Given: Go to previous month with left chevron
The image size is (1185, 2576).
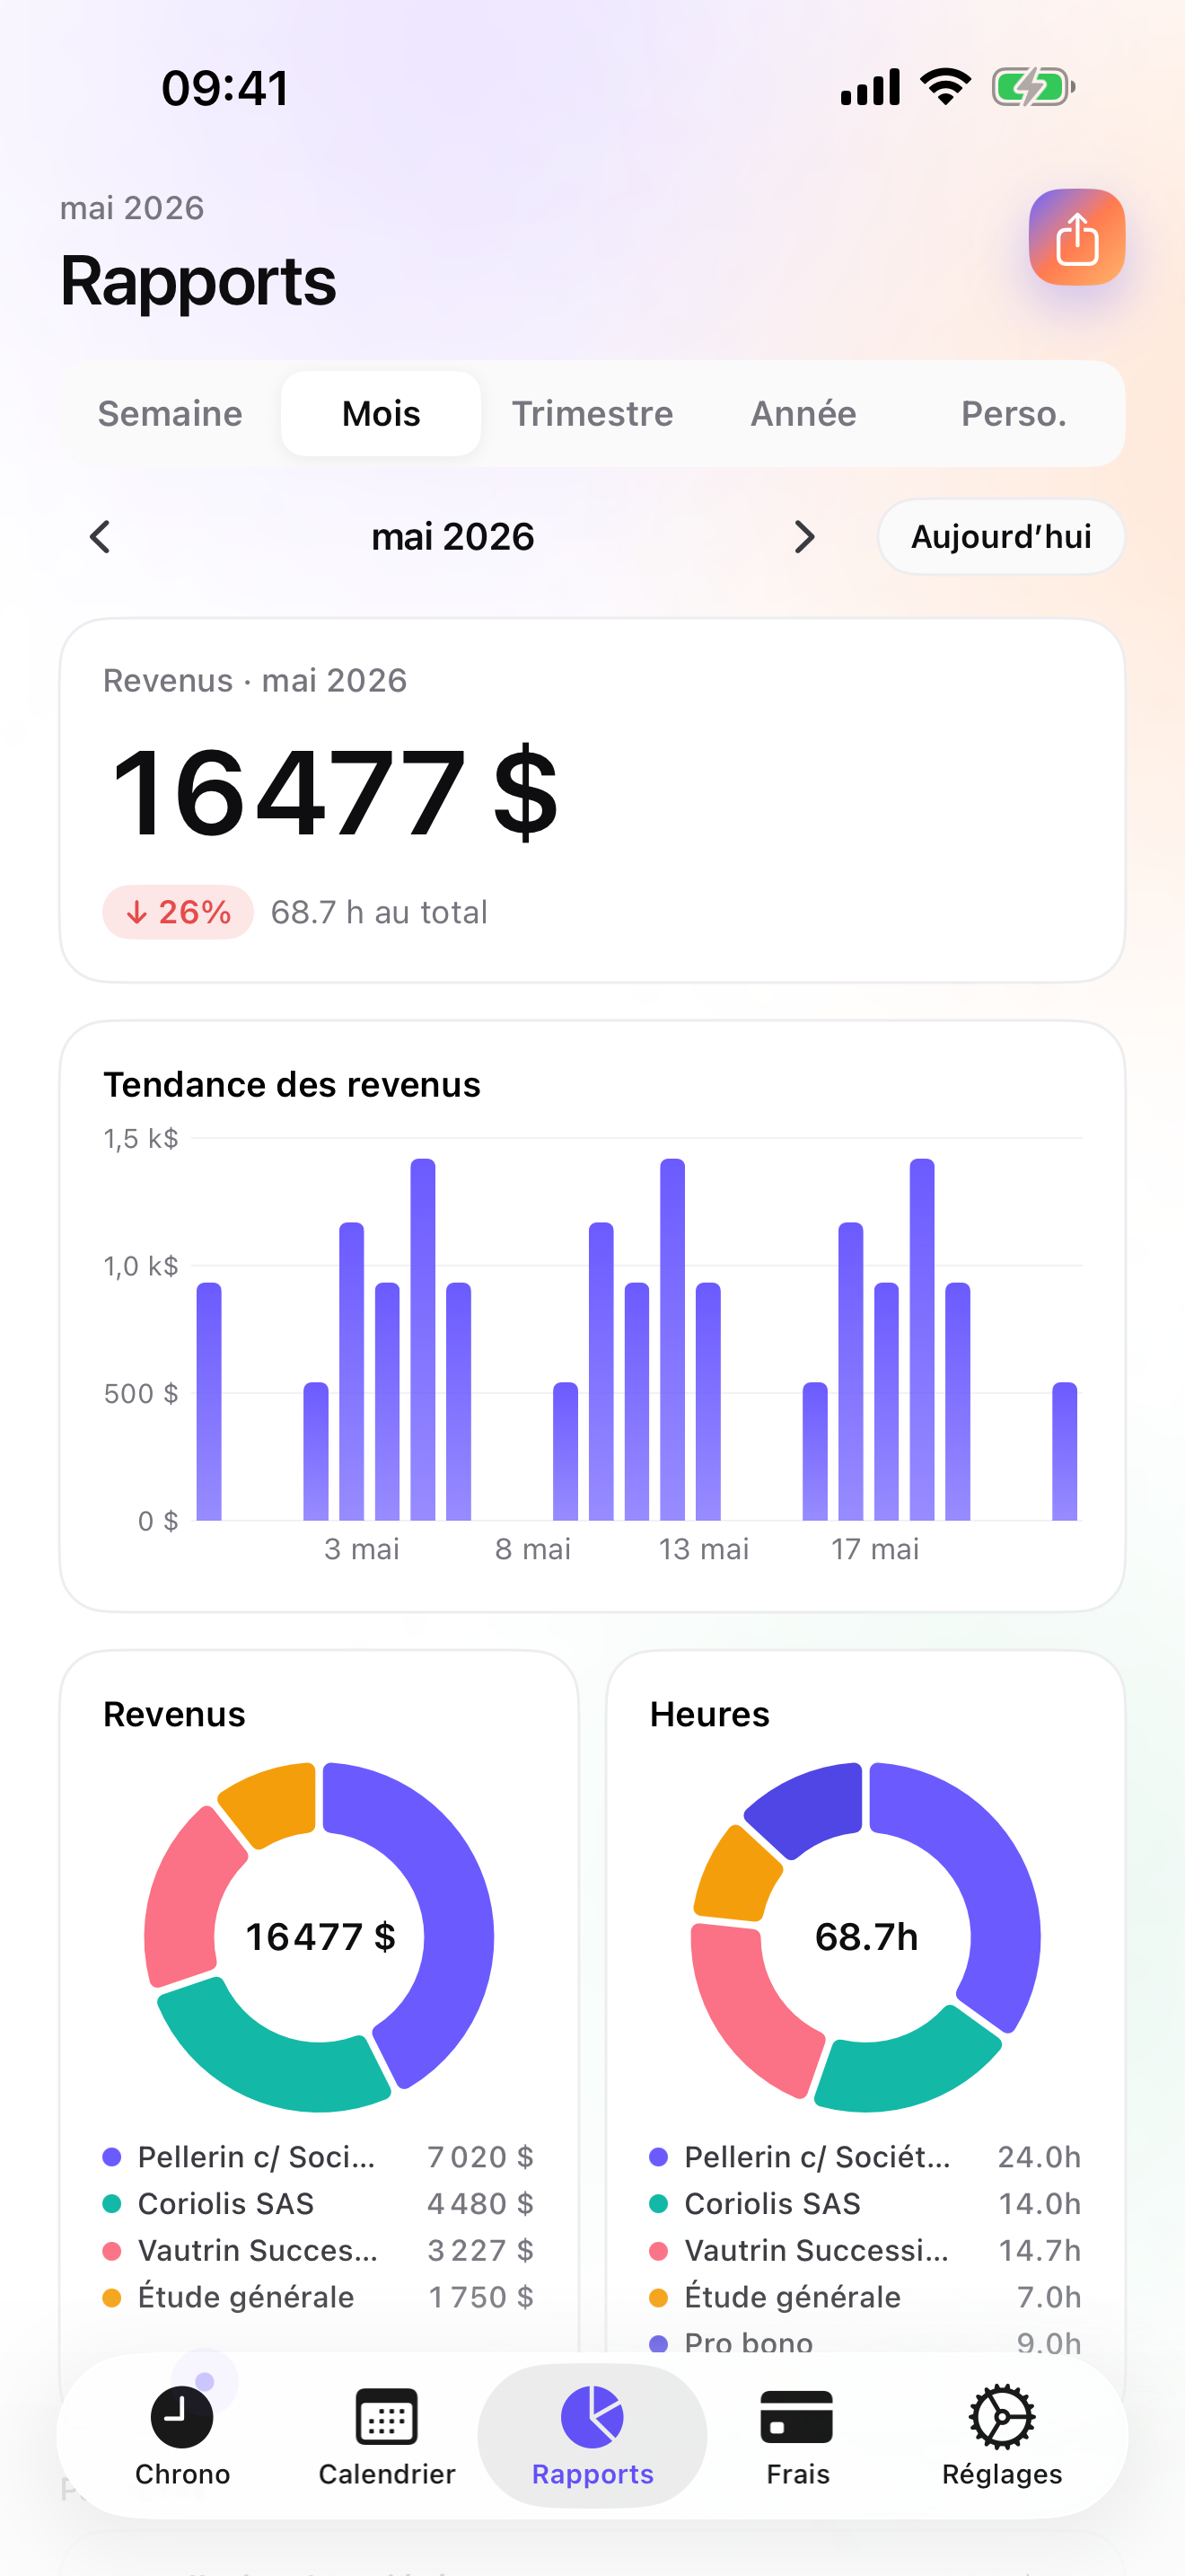Looking at the screenshot, I should [x=100, y=537].
